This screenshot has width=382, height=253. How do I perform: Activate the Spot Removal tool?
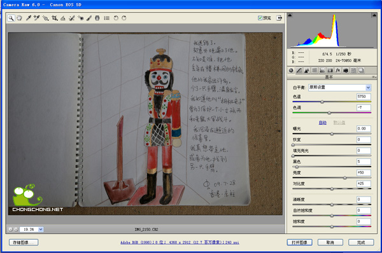pos(71,18)
